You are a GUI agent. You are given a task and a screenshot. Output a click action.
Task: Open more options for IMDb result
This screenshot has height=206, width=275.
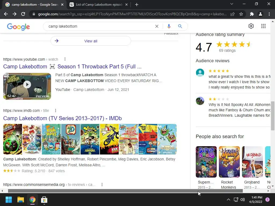point(55,111)
